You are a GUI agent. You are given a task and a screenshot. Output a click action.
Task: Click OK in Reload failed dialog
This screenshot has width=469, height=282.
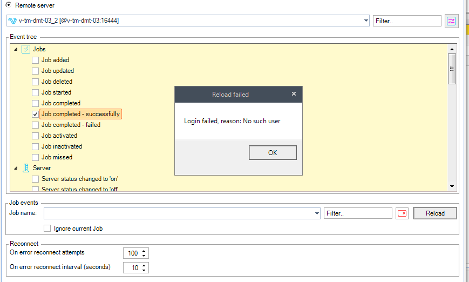pyautogui.click(x=273, y=153)
